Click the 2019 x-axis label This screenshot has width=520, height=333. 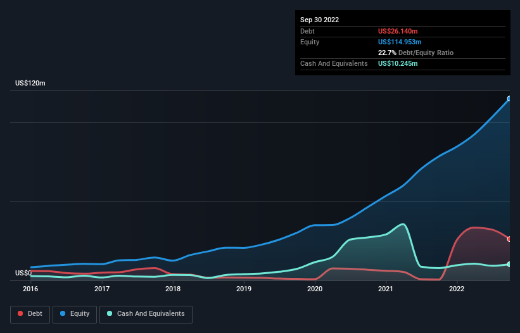point(244,289)
